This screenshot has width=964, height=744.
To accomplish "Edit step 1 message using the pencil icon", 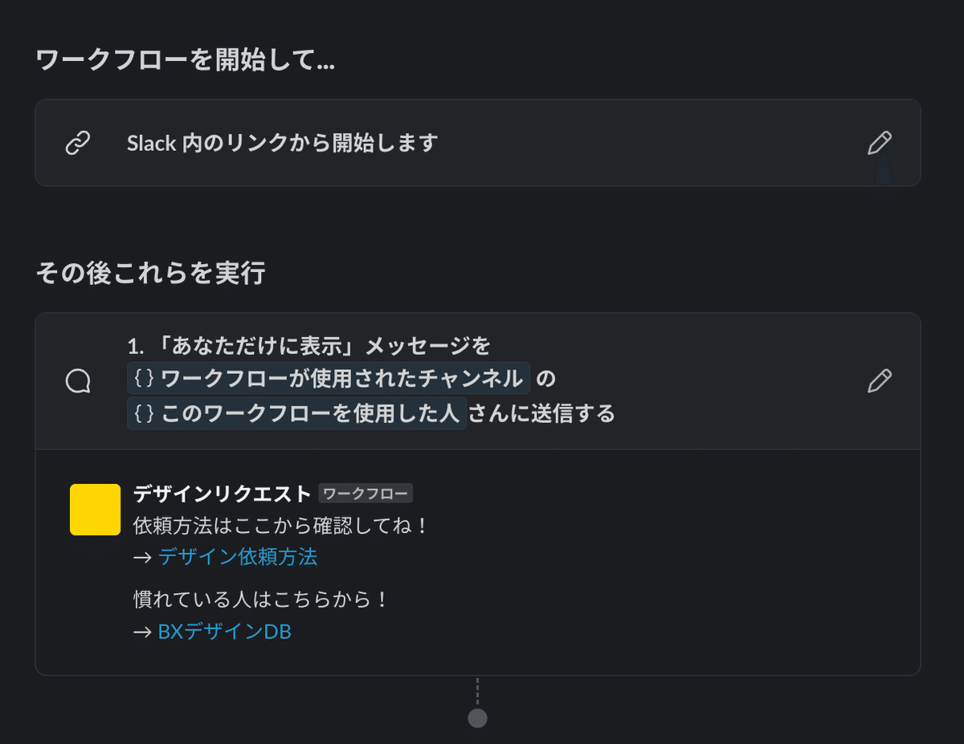I will [x=880, y=380].
